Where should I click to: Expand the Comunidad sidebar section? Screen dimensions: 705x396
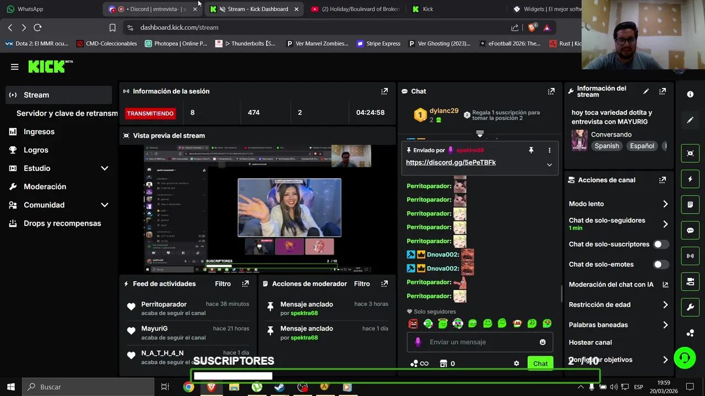click(105, 205)
